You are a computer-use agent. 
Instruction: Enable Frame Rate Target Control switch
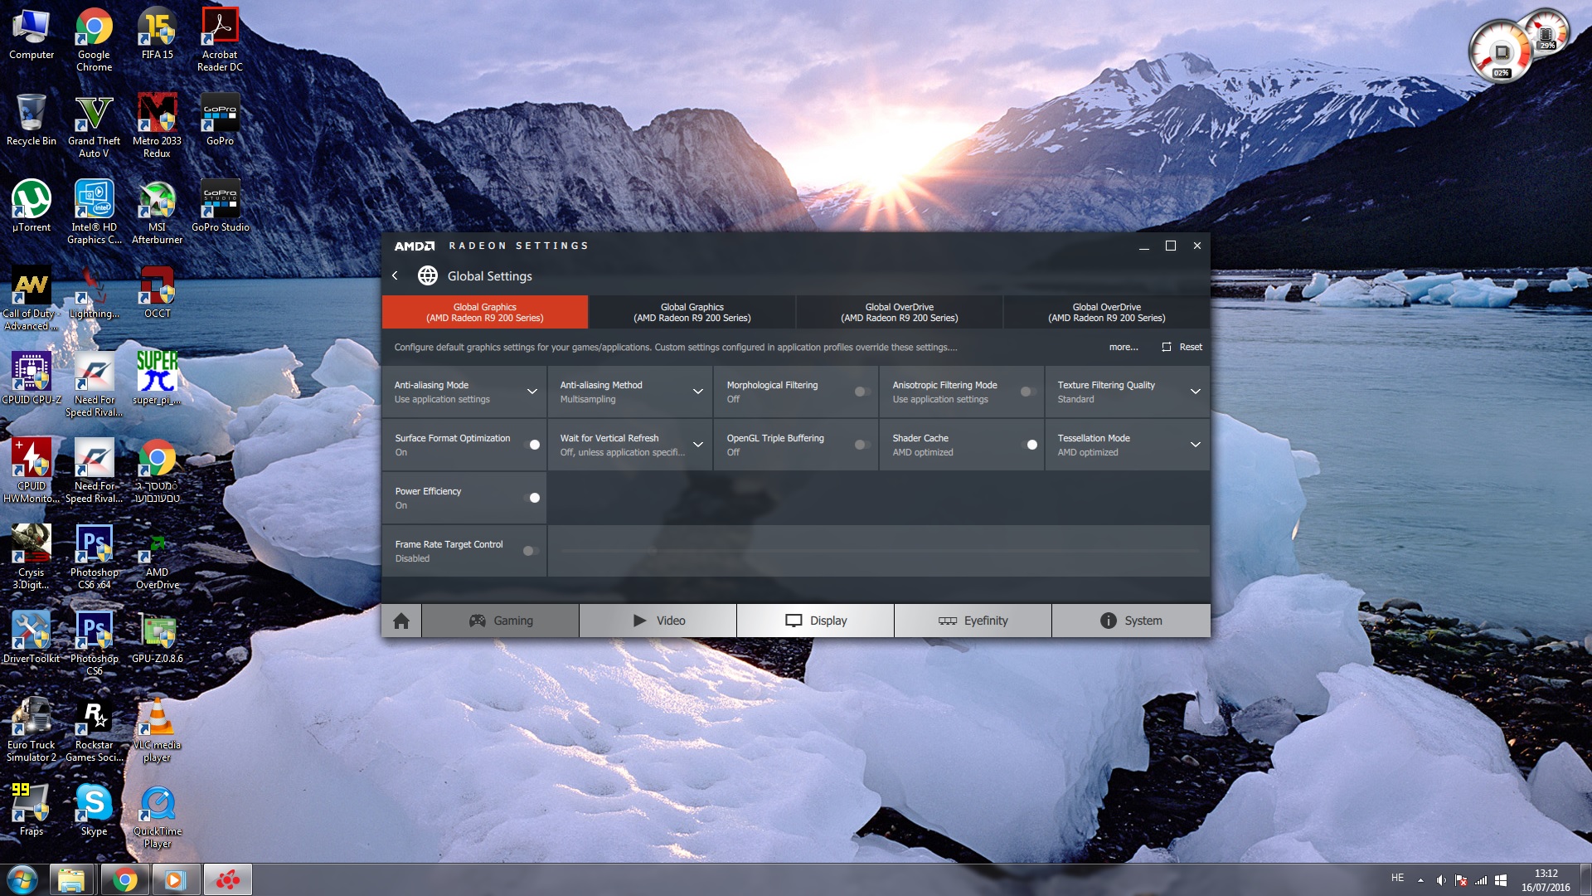(531, 551)
